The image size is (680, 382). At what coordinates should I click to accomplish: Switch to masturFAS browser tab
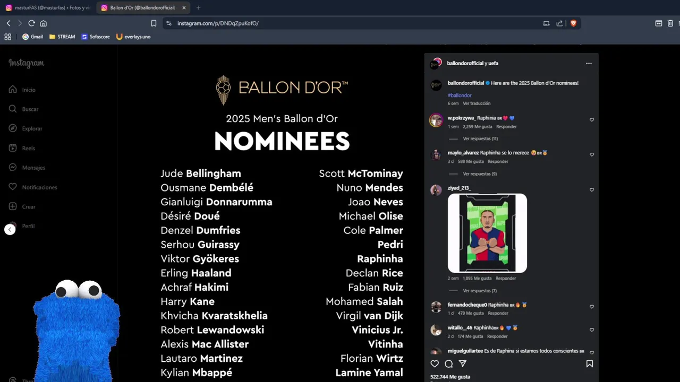click(x=48, y=8)
